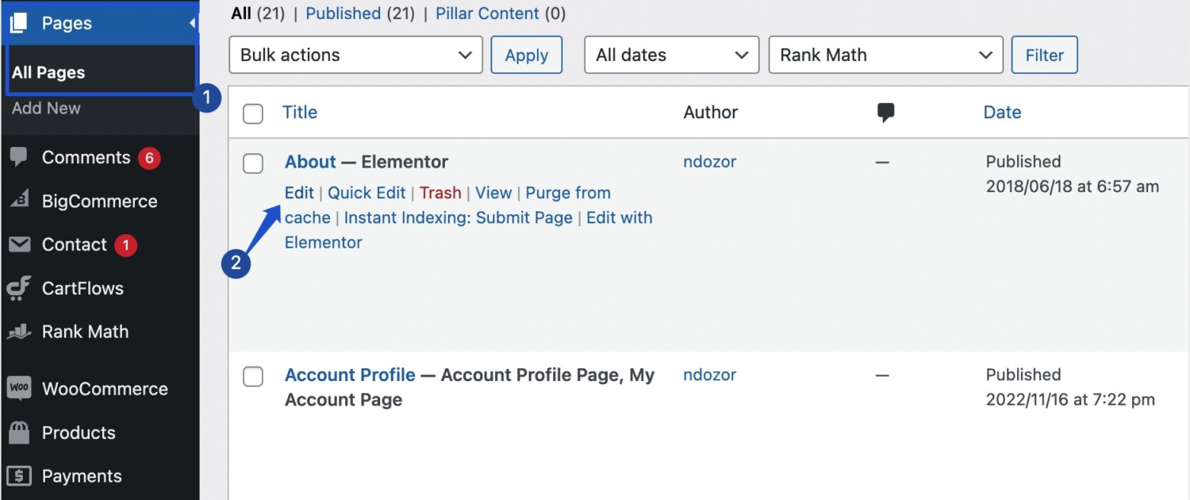Expand the All dates dropdown
This screenshot has height=500, width=1190.
[671, 55]
